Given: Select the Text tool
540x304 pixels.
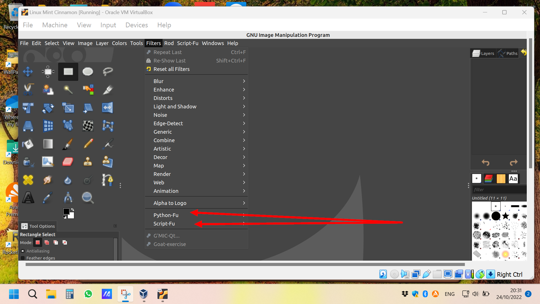Looking at the screenshot, I should [x=28, y=198].
